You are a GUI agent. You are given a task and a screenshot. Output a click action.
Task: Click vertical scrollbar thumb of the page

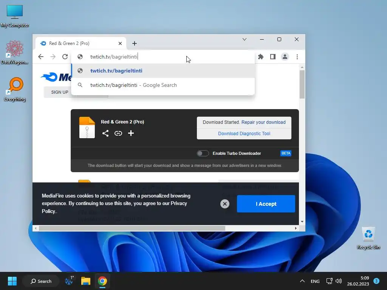(302, 84)
